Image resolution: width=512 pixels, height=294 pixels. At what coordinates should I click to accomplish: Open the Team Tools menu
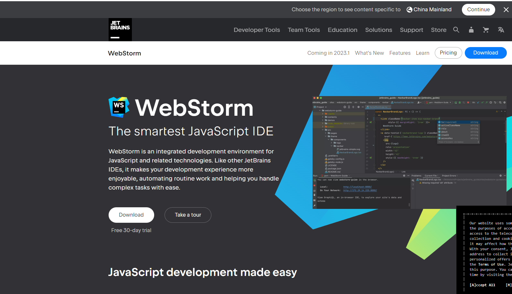(304, 30)
